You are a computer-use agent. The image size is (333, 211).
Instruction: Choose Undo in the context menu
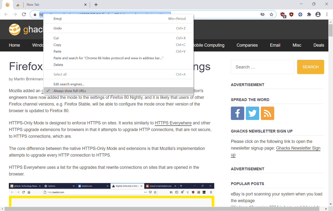pos(118,28)
